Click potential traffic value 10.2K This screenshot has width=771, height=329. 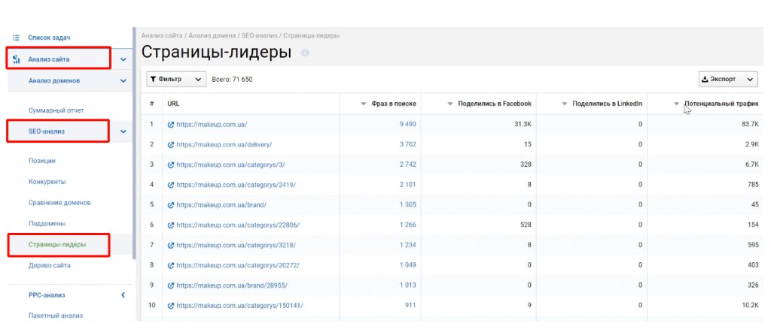pos(751,306)
